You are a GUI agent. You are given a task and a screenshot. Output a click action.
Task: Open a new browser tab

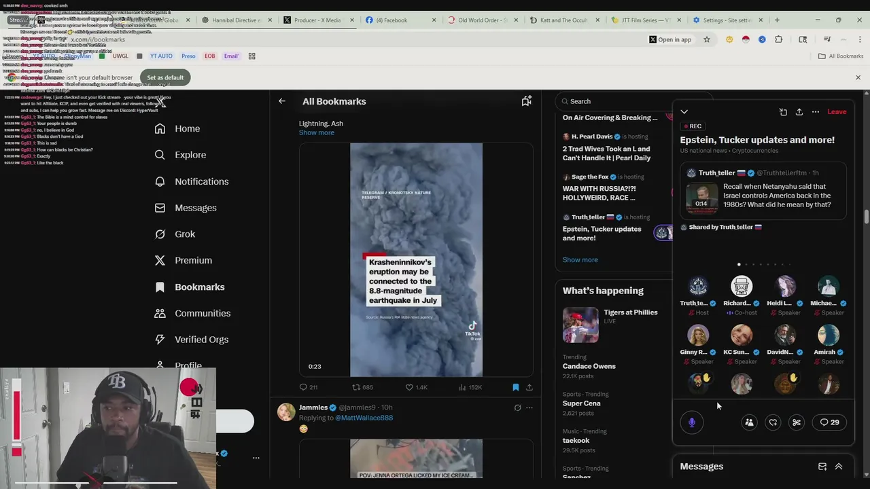click(x=777, y=20)
